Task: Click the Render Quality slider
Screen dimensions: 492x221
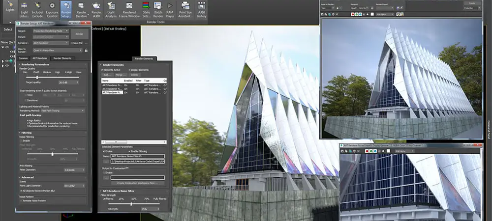Action: tap(37, 77)
